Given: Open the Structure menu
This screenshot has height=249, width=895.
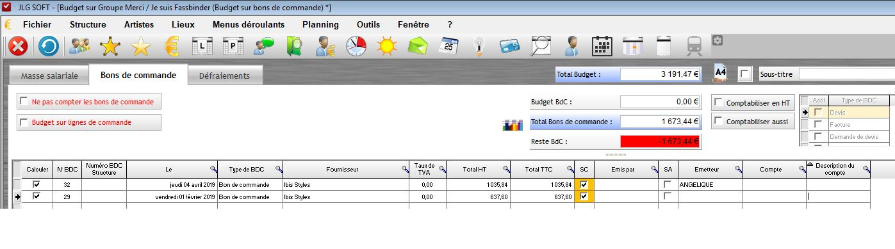Looking at the screenshot, I should click(88, 24).
